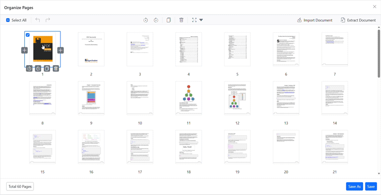Rotate page 1 counterclockwise using its tile icon

(x=29, y=69)
